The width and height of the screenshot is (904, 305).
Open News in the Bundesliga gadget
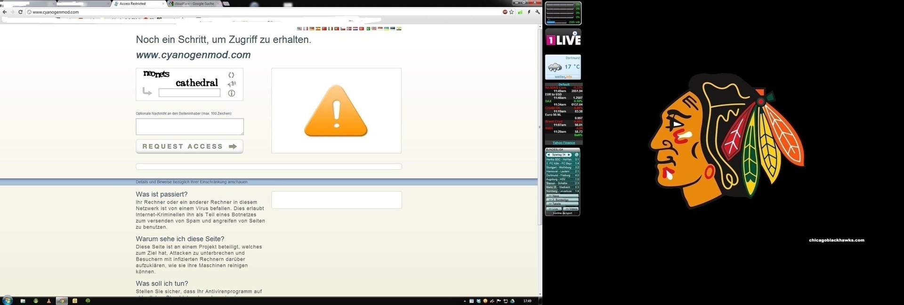point(563,196)
